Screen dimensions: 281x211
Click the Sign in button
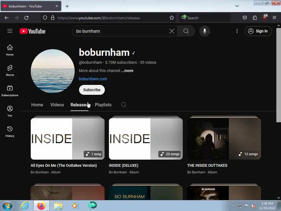[258, 31]
